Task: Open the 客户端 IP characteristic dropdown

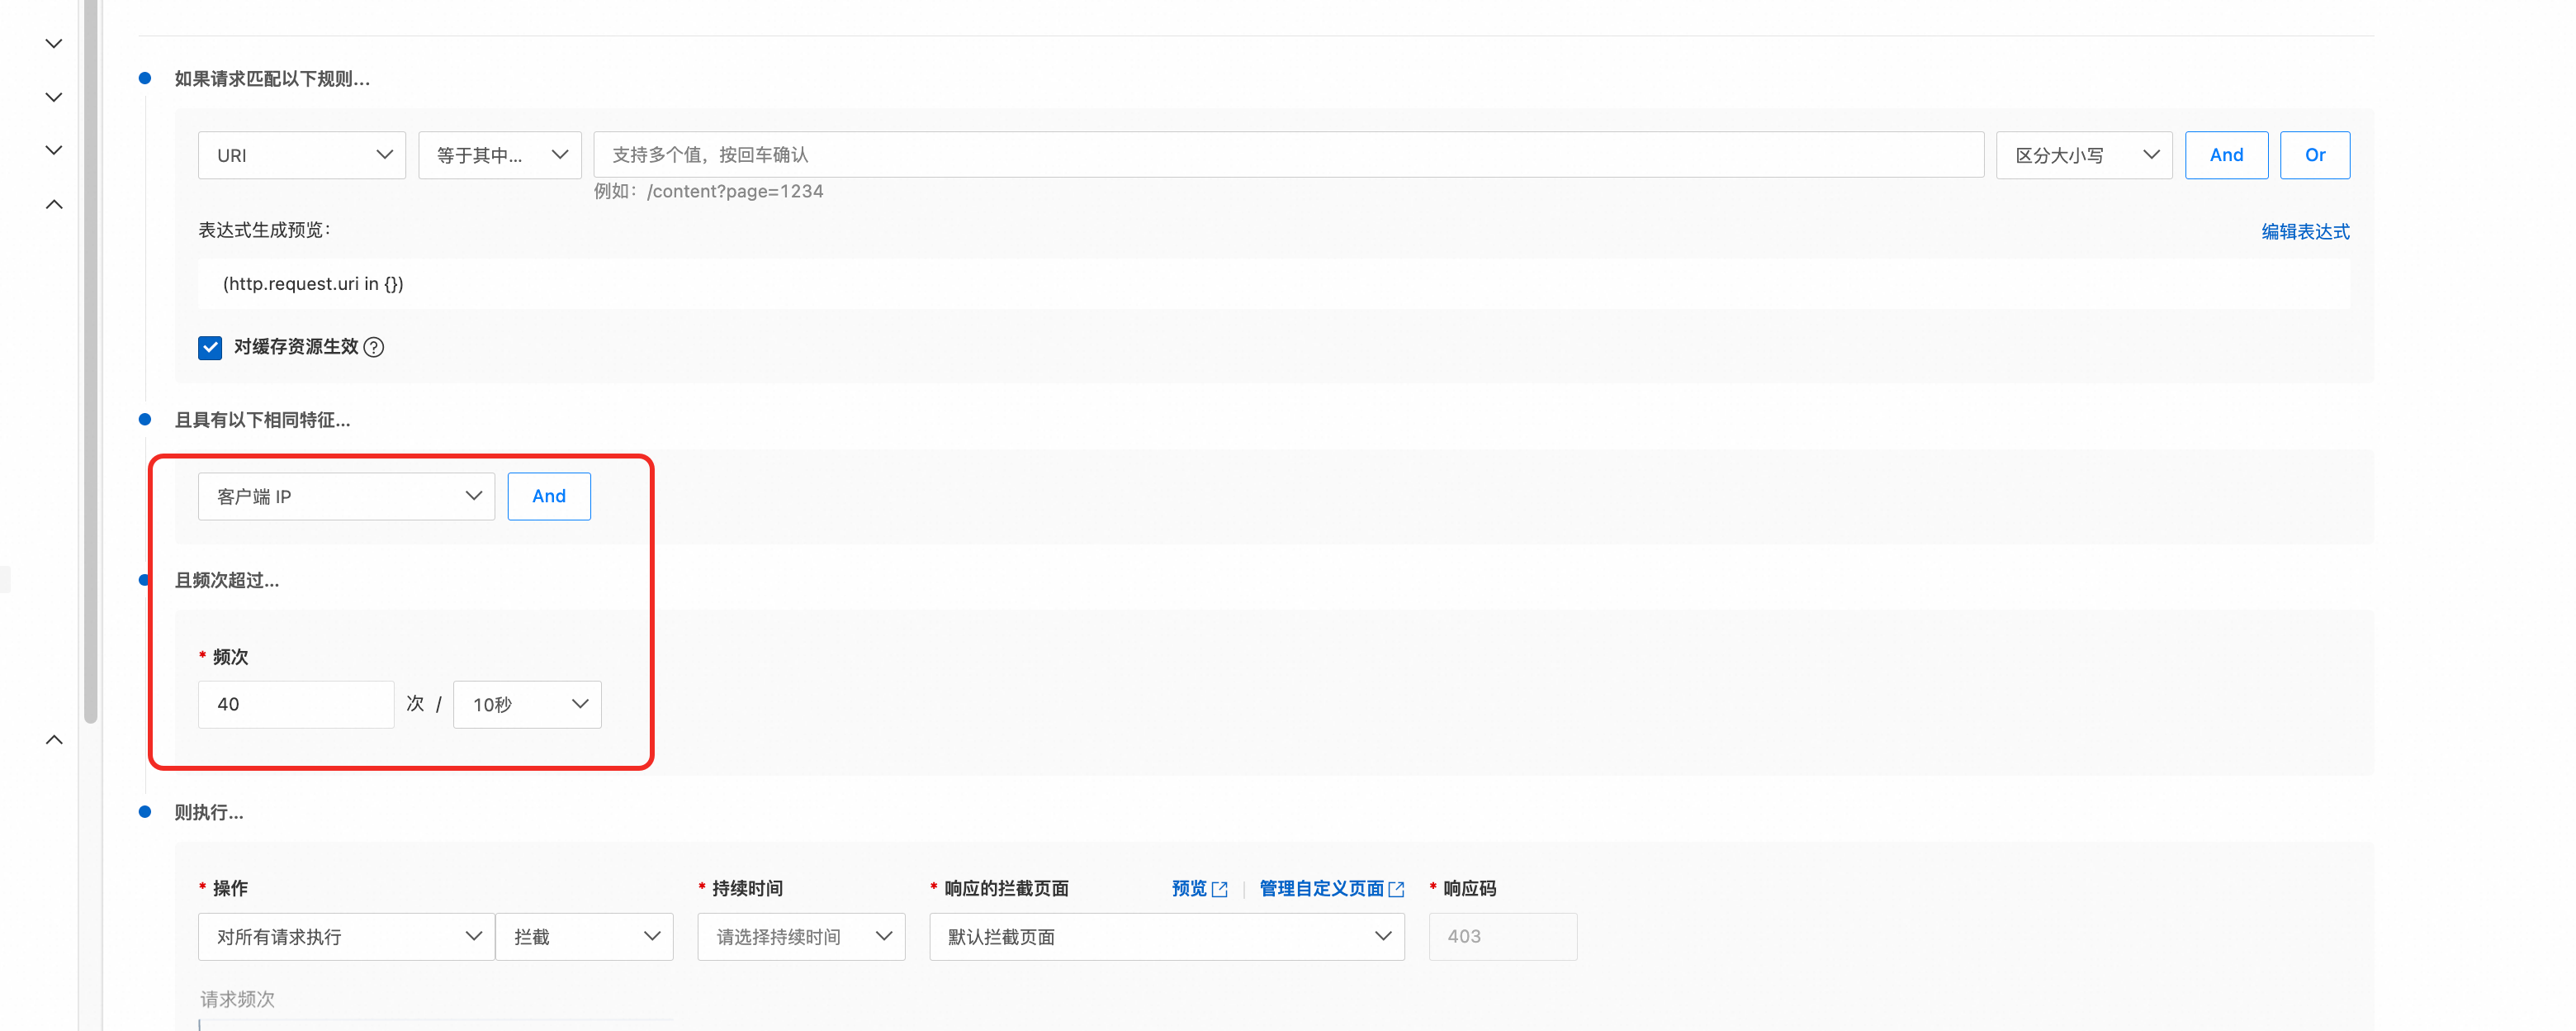Action: [346, 496]
